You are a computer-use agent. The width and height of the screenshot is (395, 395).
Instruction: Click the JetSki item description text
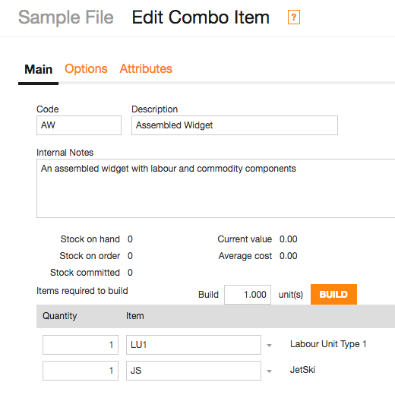pyautogui.click(x=302, y=370)
